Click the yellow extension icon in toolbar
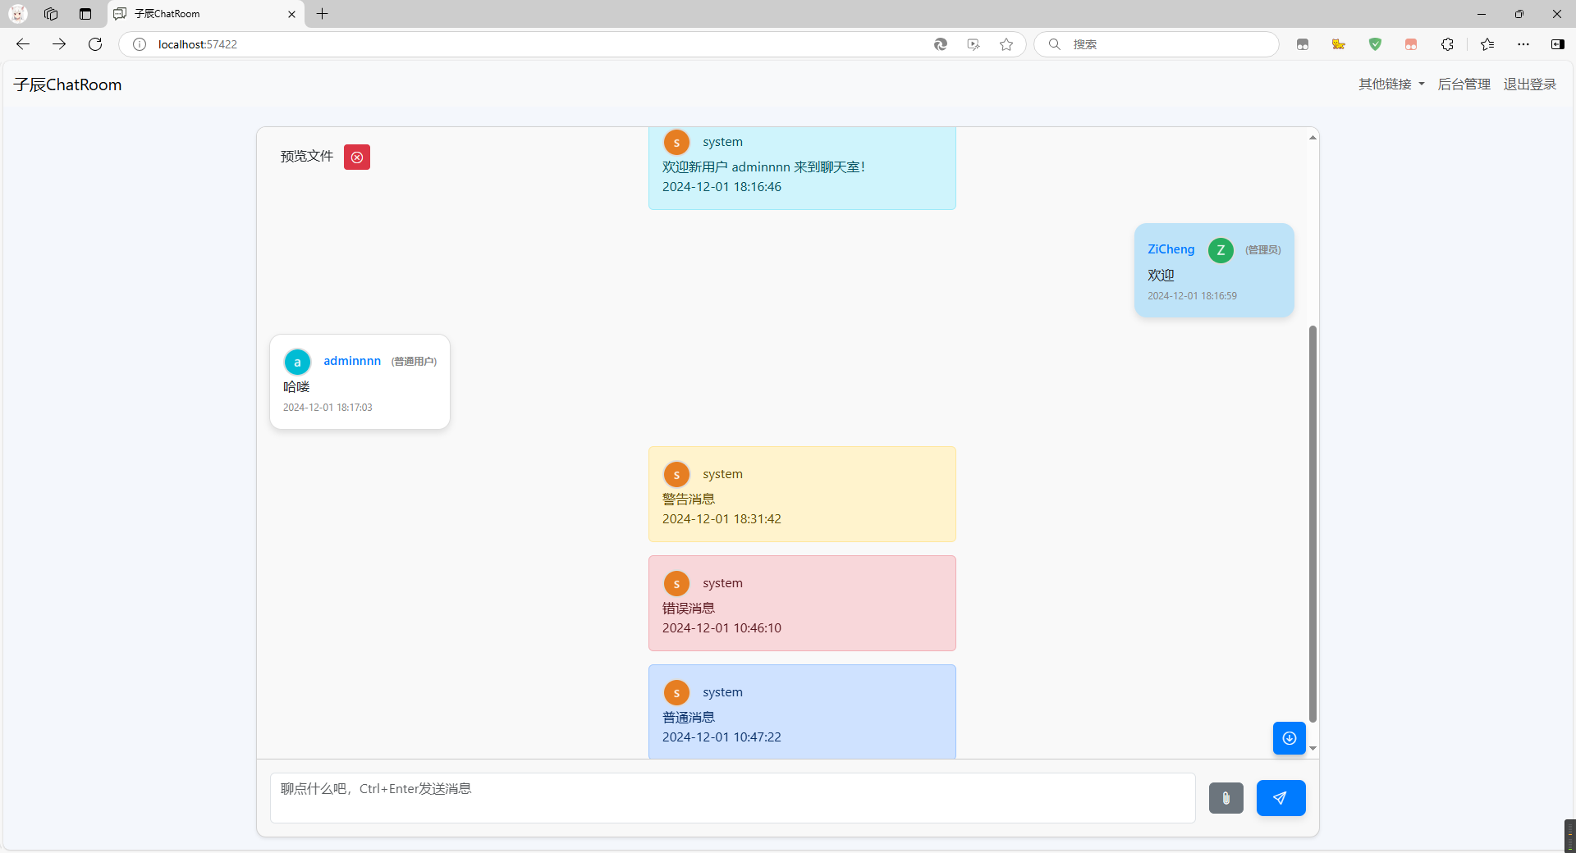 pos(1339,44)
